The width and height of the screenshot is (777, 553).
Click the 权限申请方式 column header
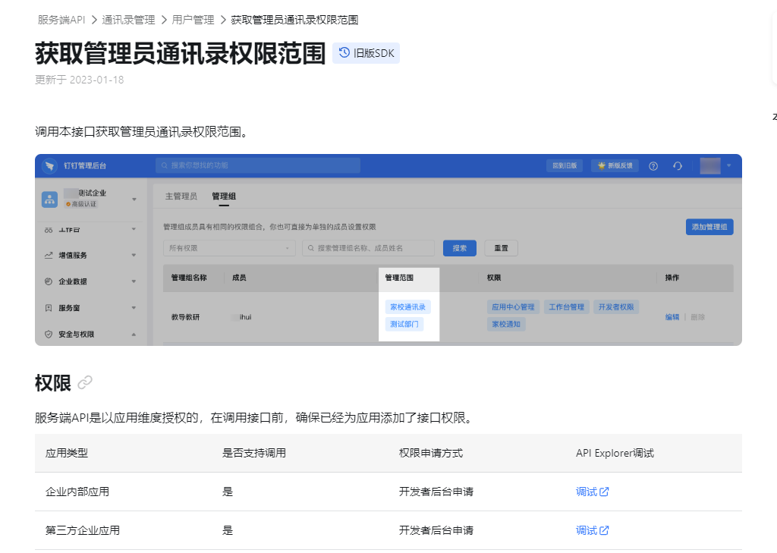click(x=431, y=453)
